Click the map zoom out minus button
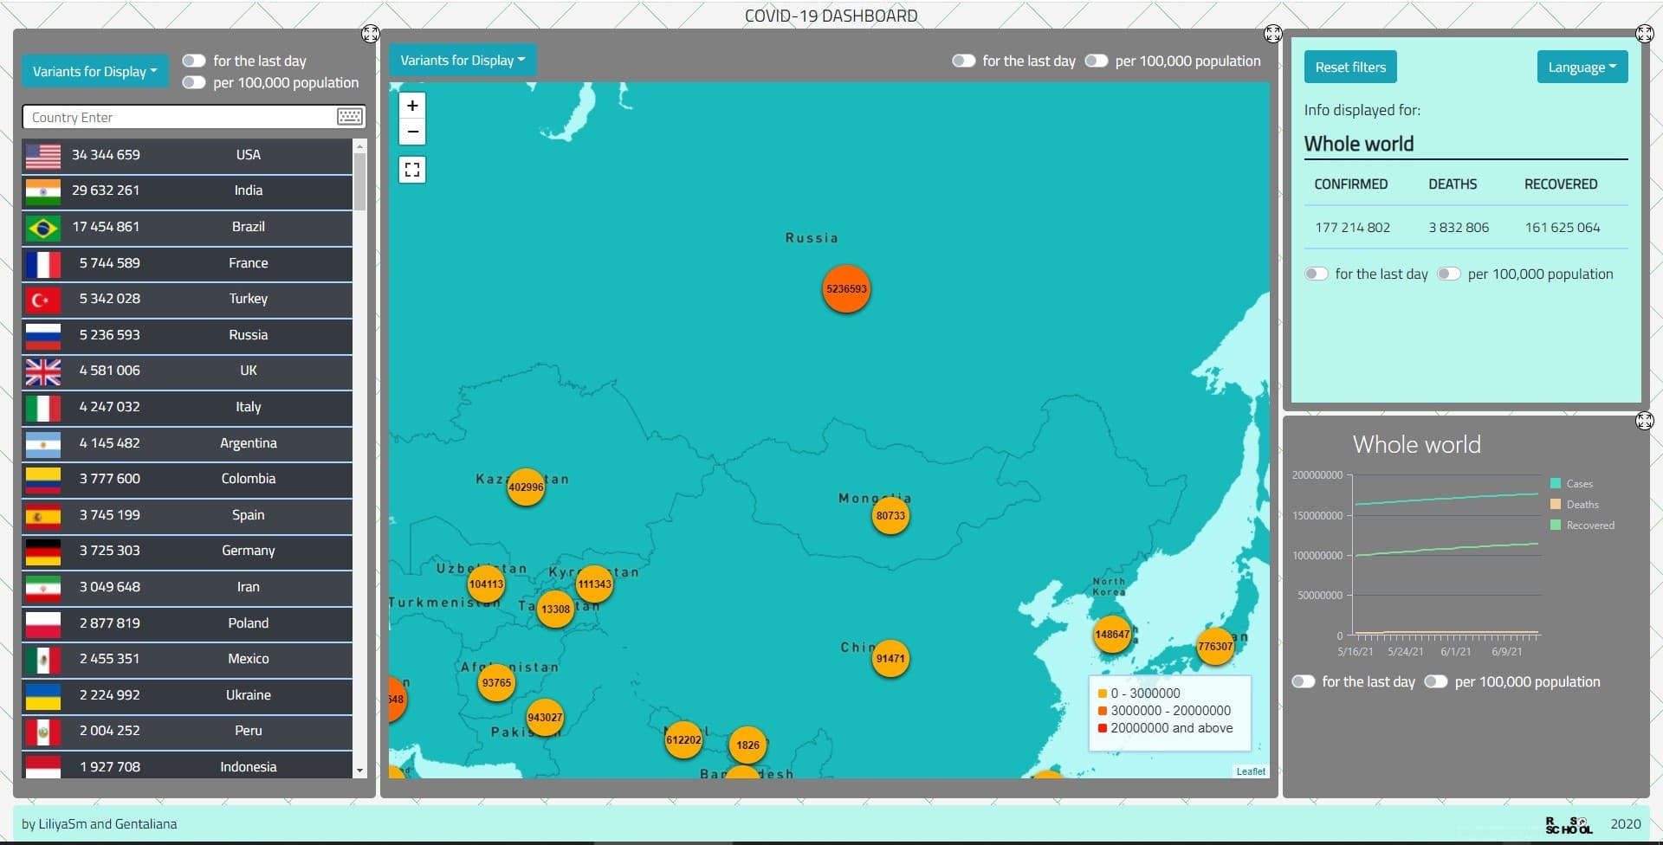1663x845 pixels. tap(412, 132)
